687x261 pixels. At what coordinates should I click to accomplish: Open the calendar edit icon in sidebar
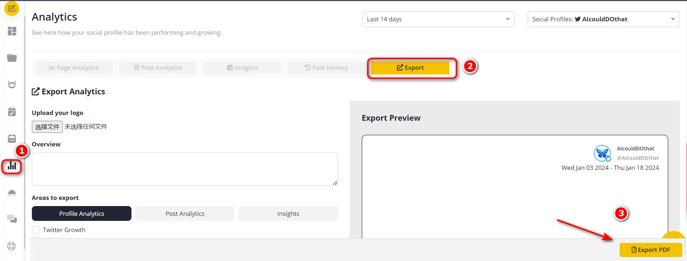[12, 112]
